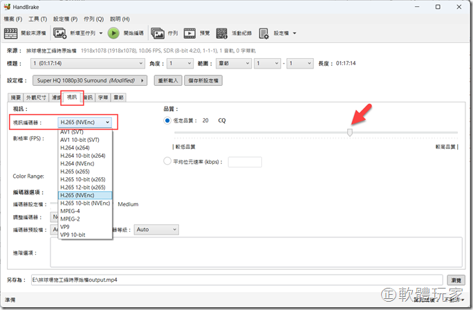The height and width of the screenshot is (310, 473).
Task: Click the presets (設定檔) toolbar icon
Action: pos(265,33)
